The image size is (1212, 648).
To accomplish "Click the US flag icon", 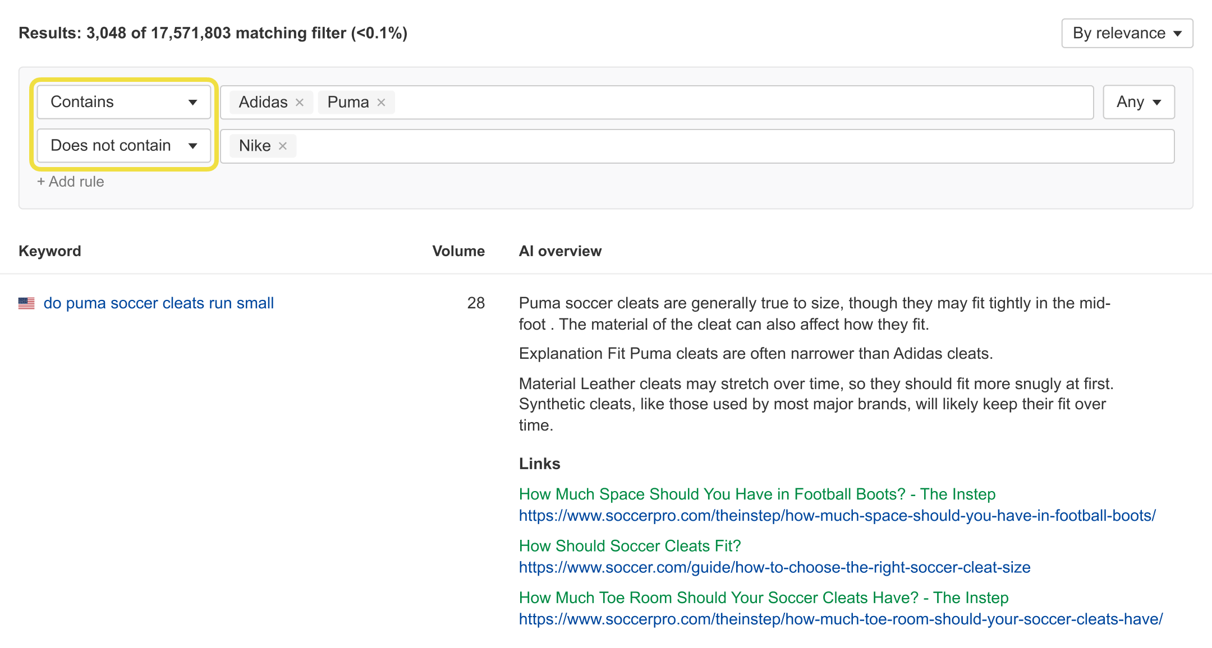I will 26,303.
